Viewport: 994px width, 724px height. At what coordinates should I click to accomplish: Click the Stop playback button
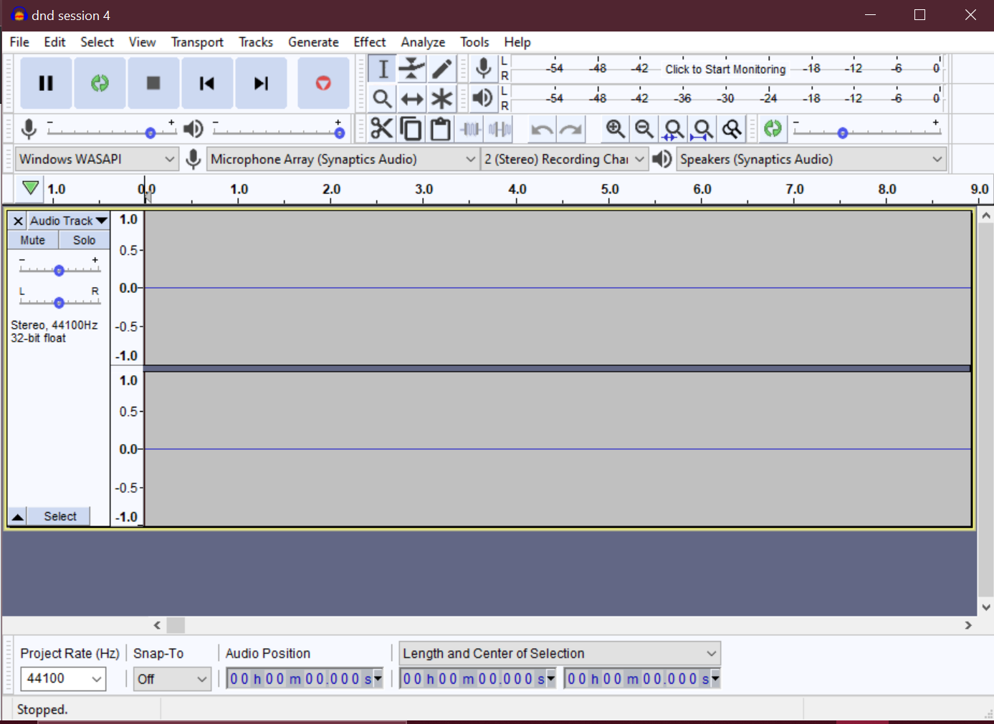[x=153, y=83]
